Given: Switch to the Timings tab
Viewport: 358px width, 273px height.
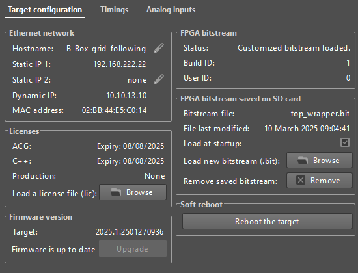Looking at the screenshot, I should [x=114, y=10].
